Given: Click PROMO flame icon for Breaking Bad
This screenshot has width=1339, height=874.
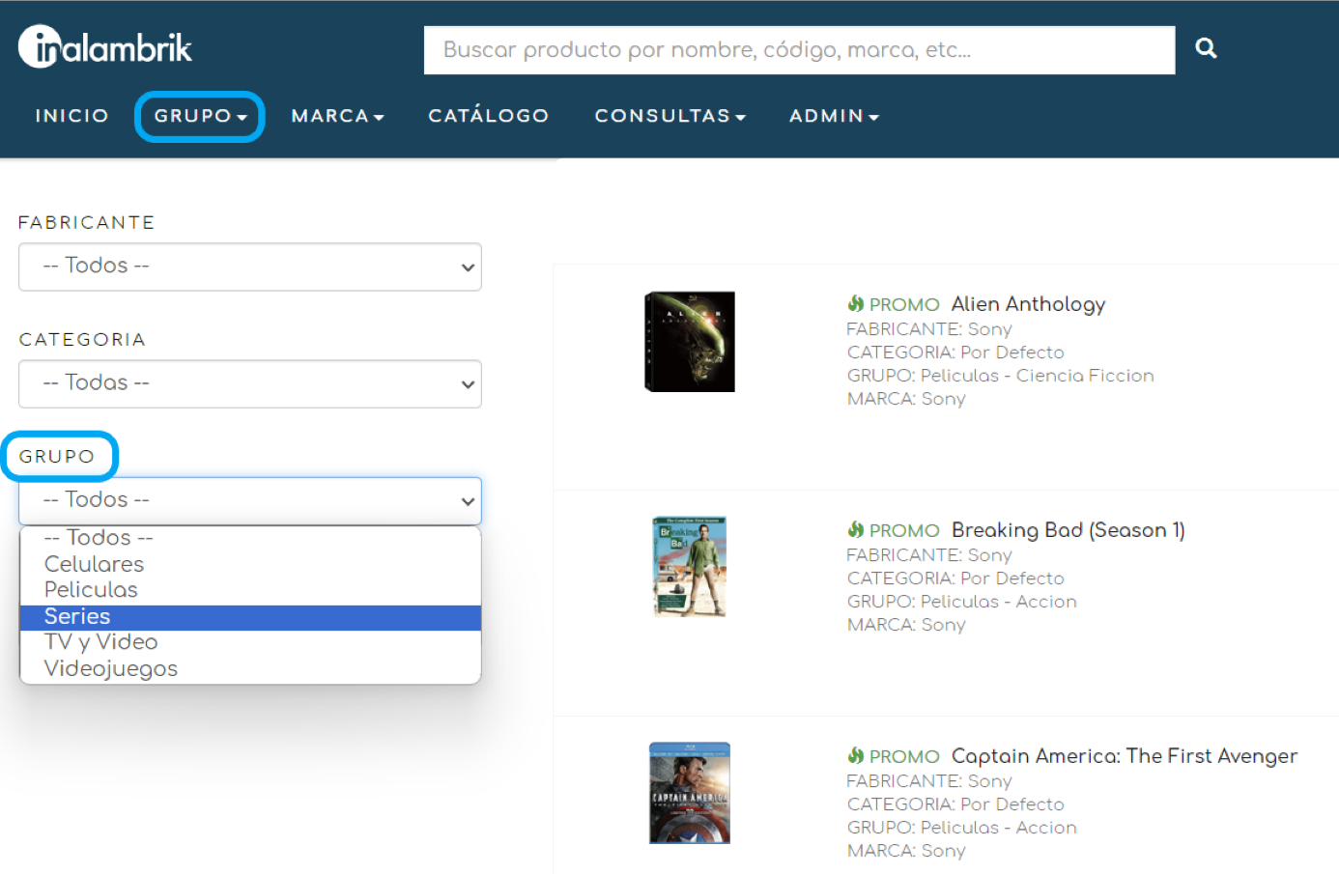Looking at the screenshot, I should pos(856,529).
